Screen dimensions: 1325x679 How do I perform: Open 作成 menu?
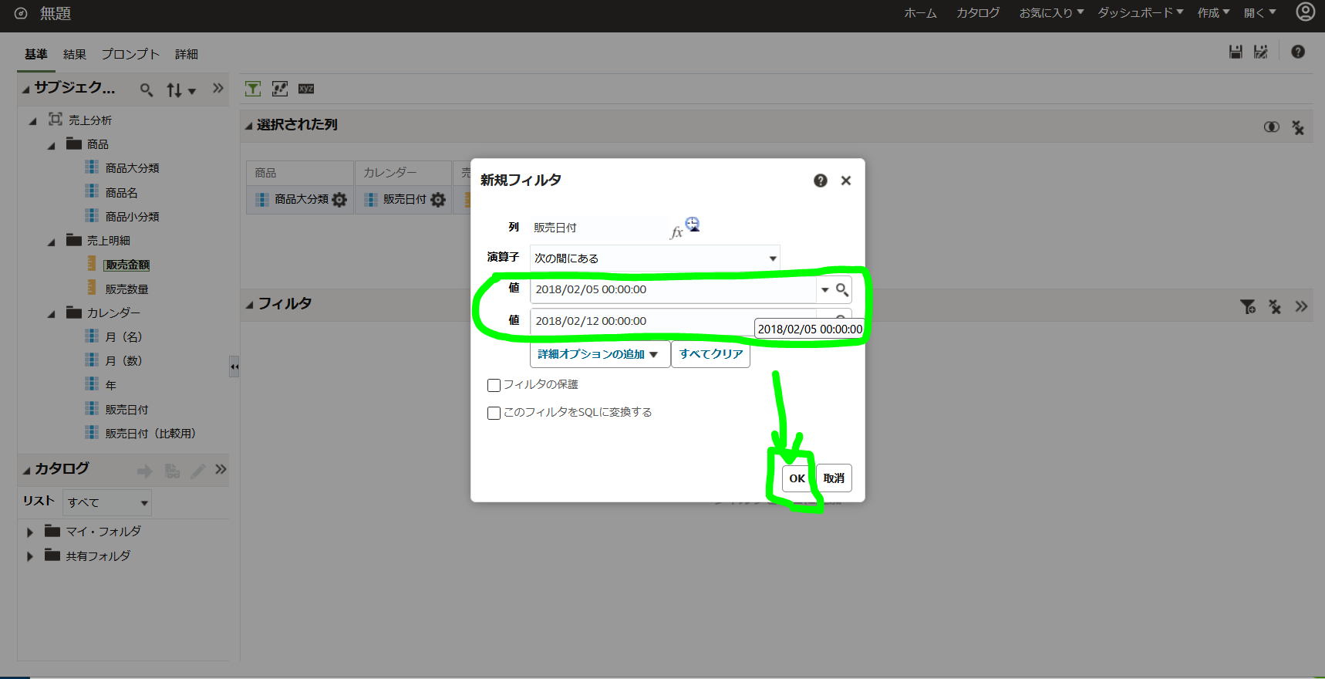coord(1213,13)
